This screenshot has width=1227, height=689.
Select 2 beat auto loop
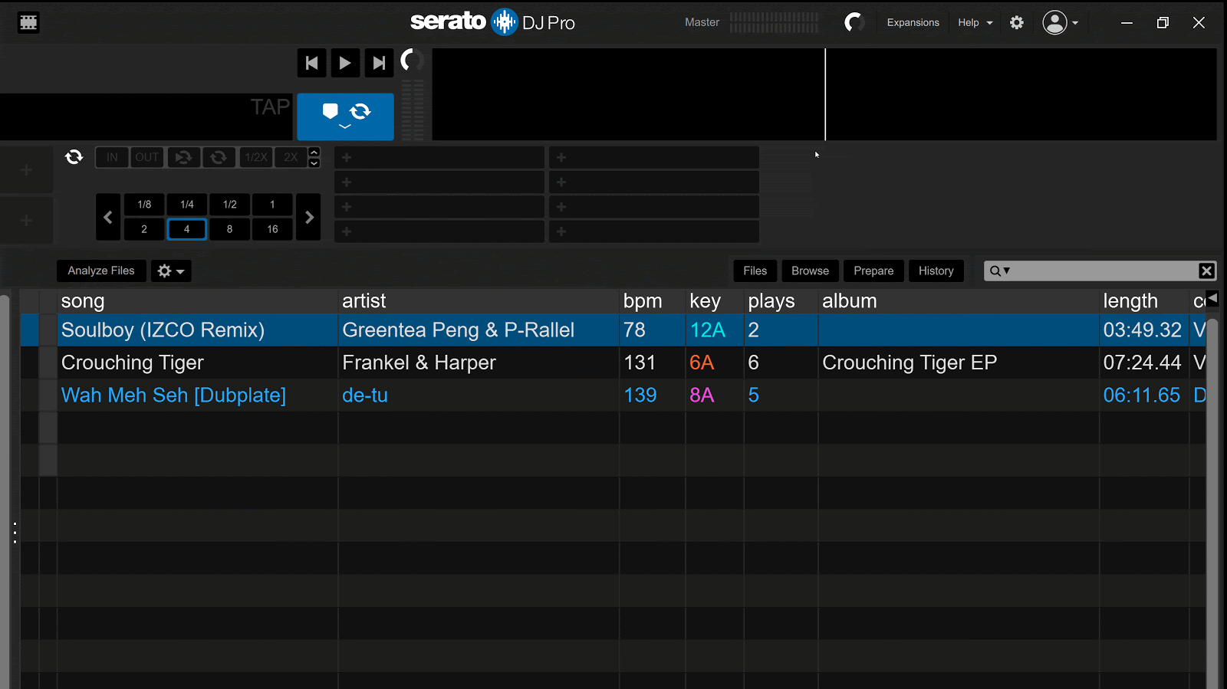144,229
